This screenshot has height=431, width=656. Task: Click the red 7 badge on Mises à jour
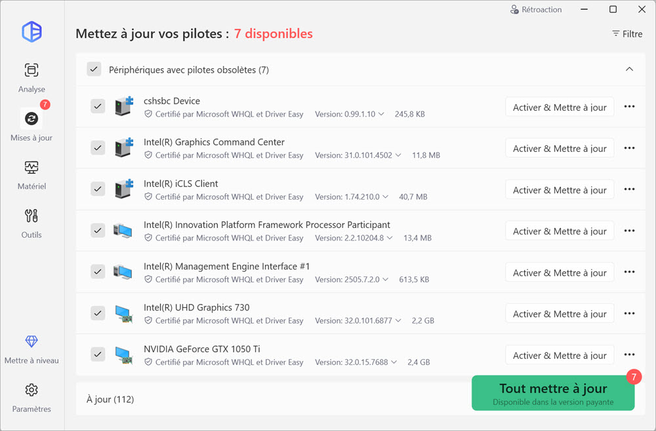pyautogui.click(x=45, y=104)
